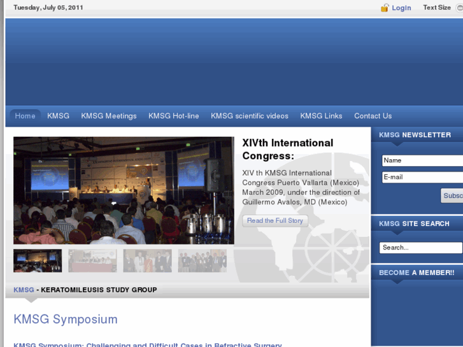463x347 pixels.
Task: Open KMSG Meetings menu
Action: tap(109, 116)
